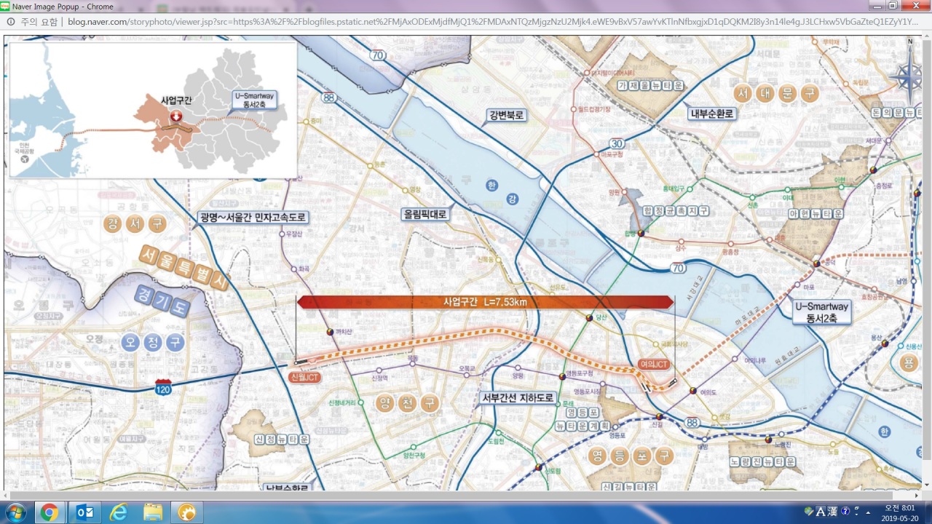Open Outlook from the taskbar
Screen dimensions: 932x524
tap(84, 512)
